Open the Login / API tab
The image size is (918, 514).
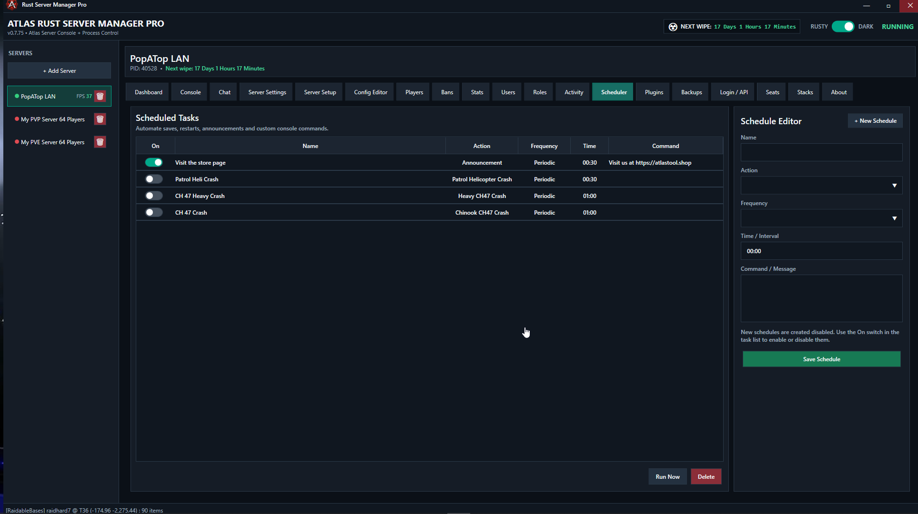(734, 92)
